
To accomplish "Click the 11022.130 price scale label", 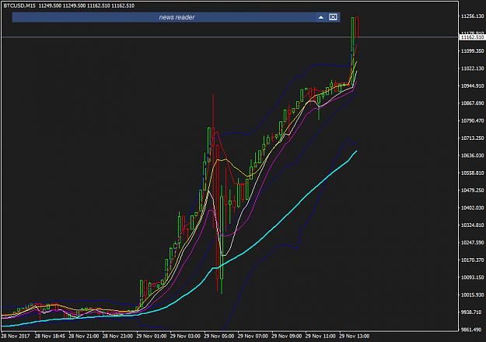I will click(472, 68).
